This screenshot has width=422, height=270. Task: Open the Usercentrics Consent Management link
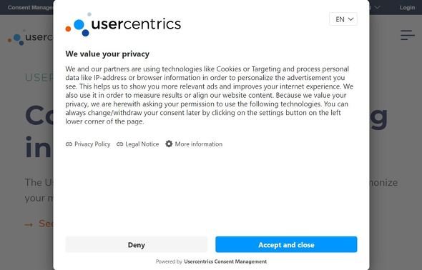click(x=225, y=261)
